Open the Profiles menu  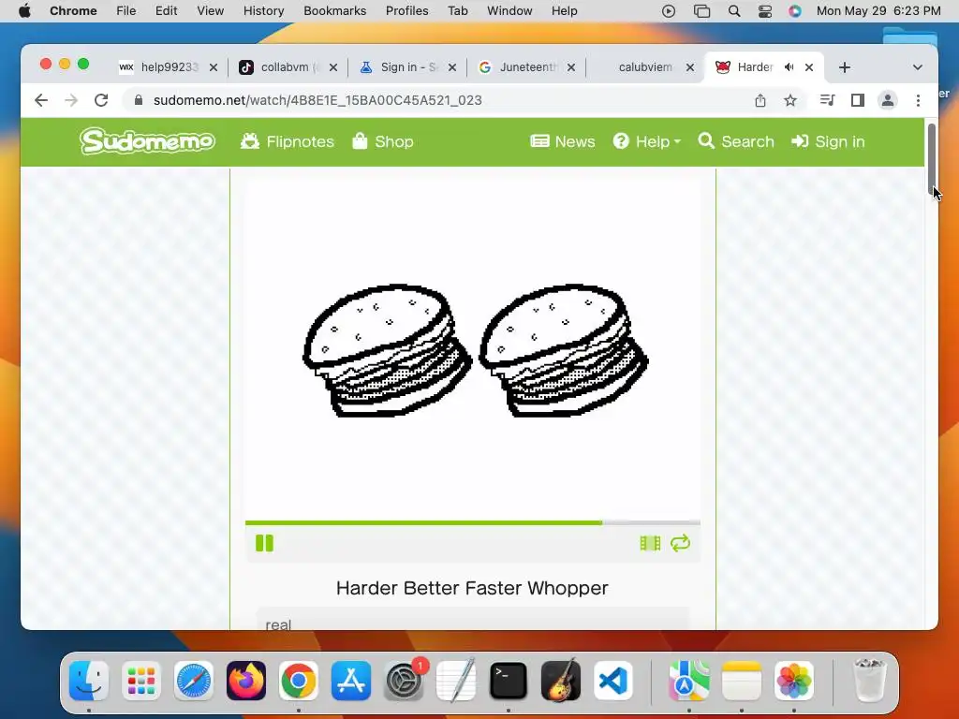point(406,11)
